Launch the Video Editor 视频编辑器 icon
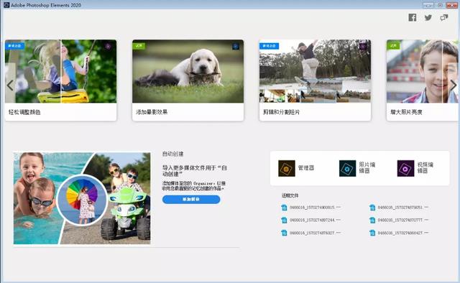The image size is (460, 283). (405, 168)
